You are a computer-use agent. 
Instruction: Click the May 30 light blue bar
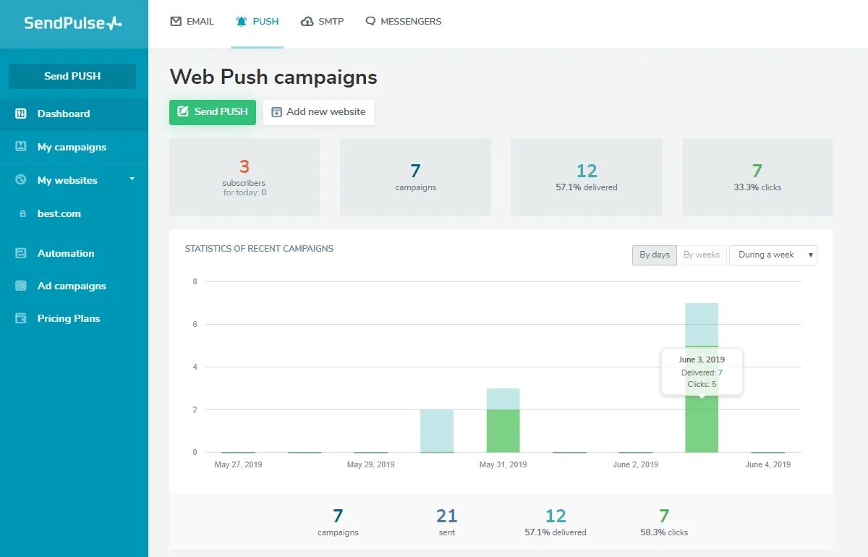click(437, 431)
